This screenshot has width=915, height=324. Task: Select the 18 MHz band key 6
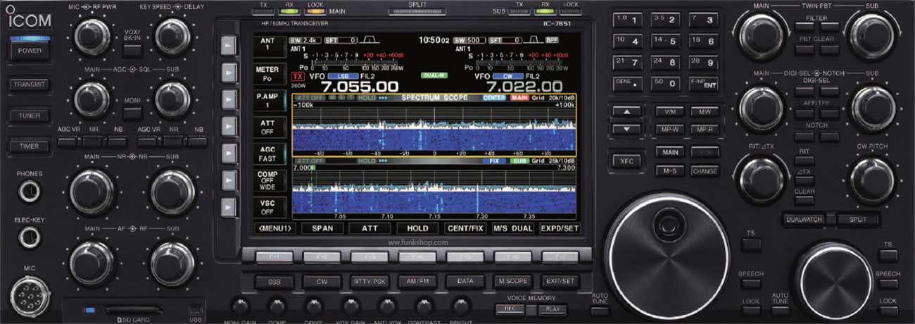point(704,41)
